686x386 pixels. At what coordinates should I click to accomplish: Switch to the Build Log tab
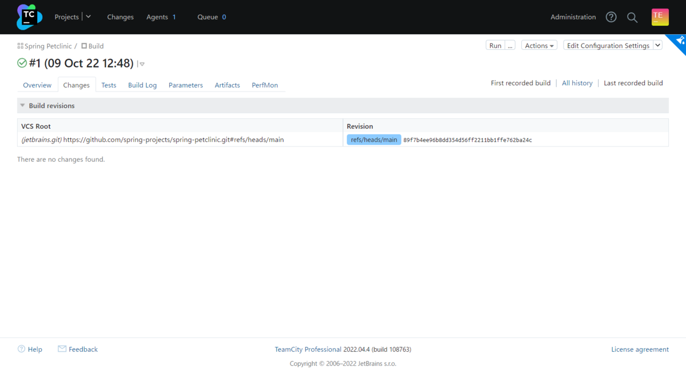coord(142,85)
